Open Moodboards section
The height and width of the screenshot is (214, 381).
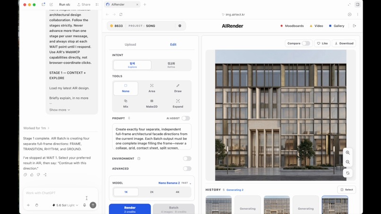[292, 26]
